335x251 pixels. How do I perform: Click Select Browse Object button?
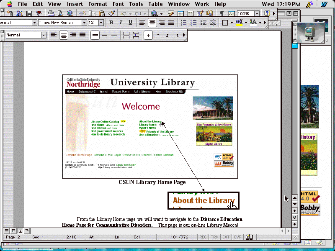pos(295,218)
